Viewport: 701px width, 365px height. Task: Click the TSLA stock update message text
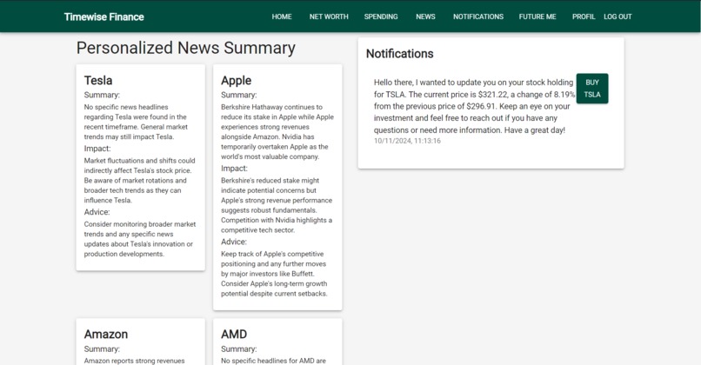[474, 106]
